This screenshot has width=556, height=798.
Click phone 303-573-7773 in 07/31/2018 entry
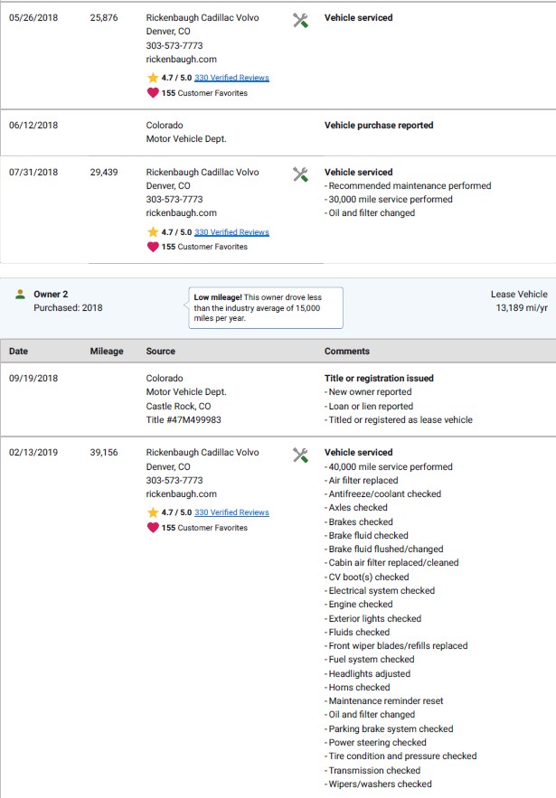(x=174, y=199)
